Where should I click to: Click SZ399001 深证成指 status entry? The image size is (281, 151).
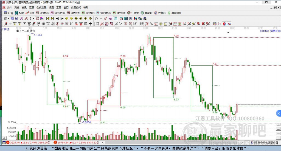(x=264, y=142)
